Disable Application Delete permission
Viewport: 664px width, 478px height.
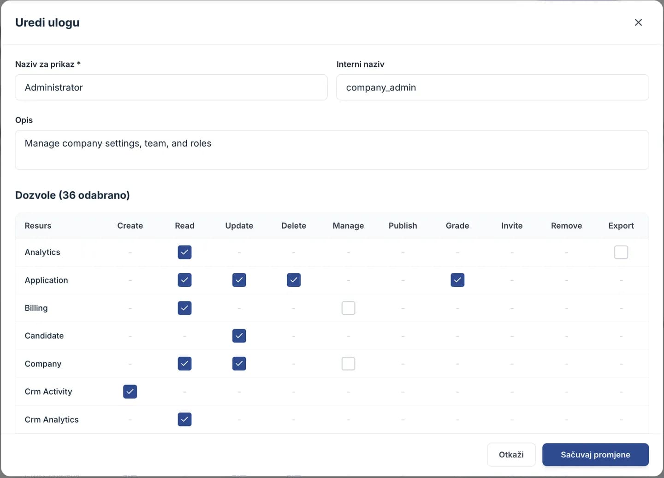pos(294,280)
